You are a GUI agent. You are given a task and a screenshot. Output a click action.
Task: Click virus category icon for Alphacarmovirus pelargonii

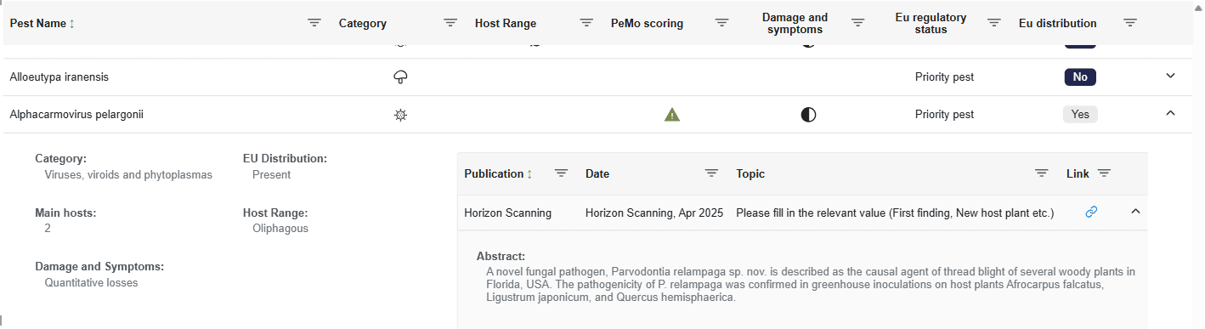400,115
